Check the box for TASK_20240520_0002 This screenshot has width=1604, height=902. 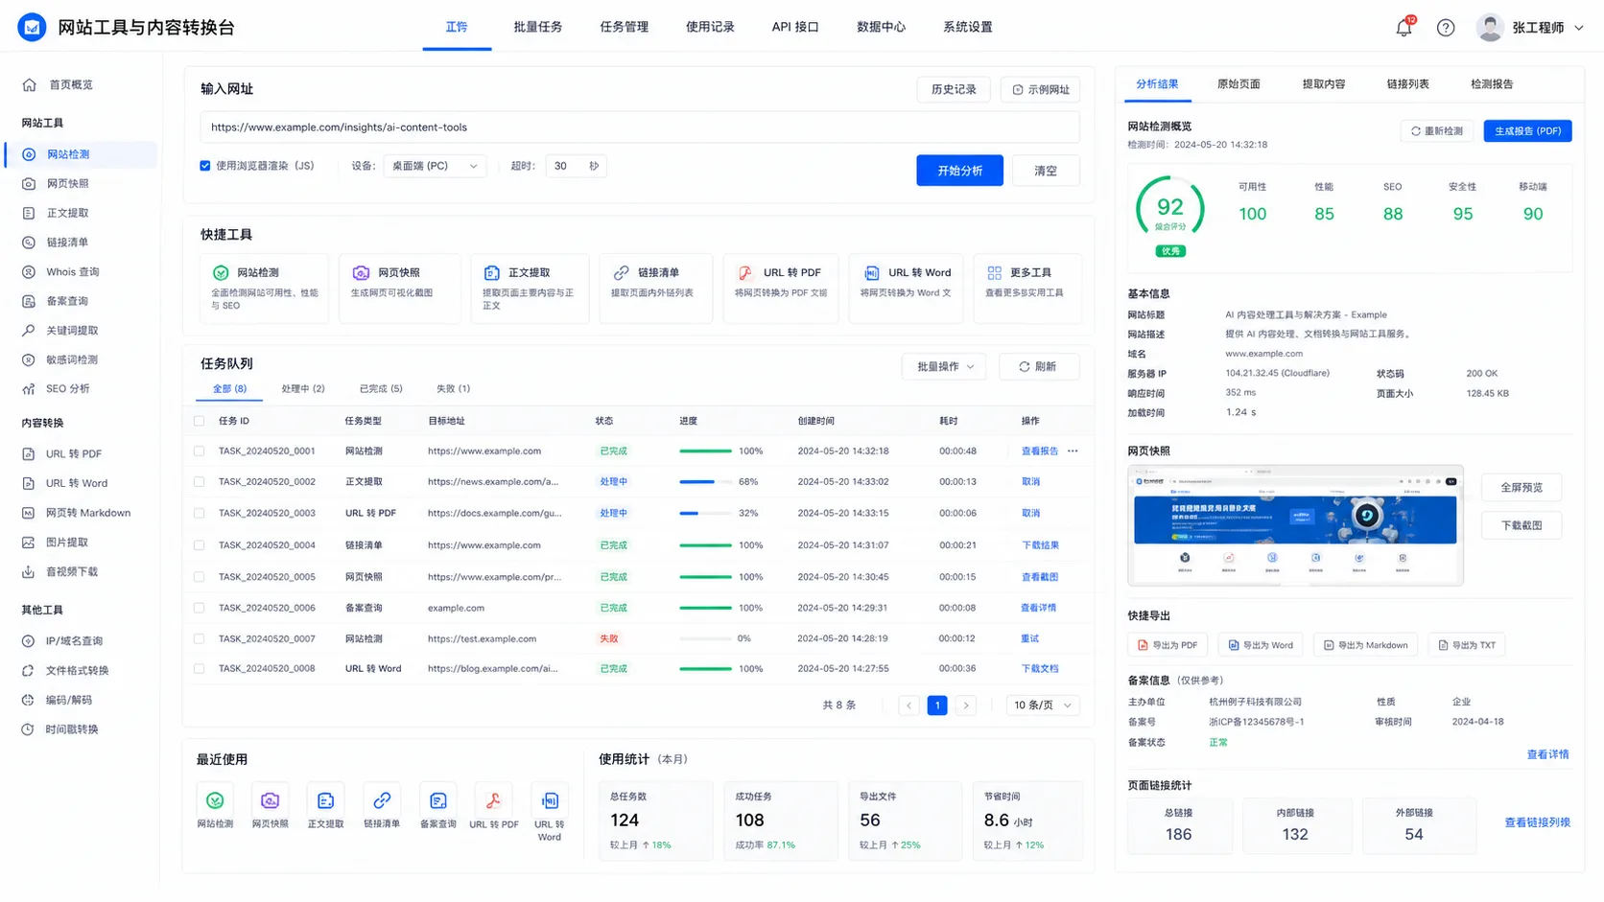(x=200, y=482)
